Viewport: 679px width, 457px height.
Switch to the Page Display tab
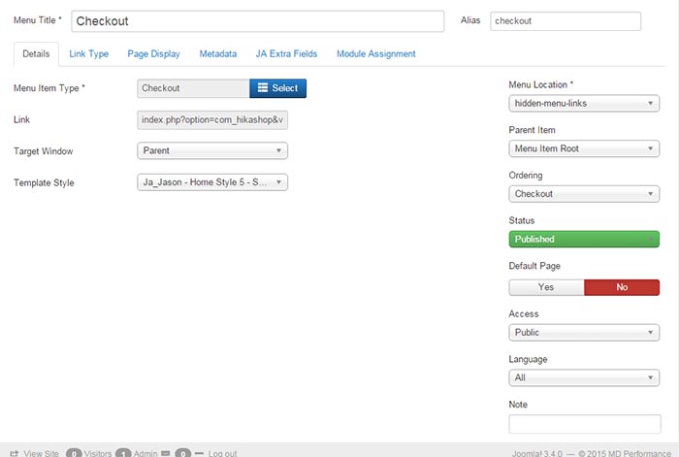153,54
